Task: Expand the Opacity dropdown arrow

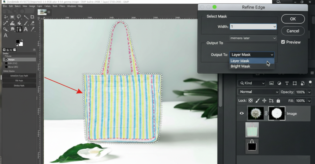Action: coord(309,92)
